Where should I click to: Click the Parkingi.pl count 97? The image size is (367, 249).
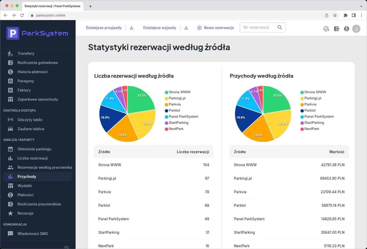click(x=207, y=178)
